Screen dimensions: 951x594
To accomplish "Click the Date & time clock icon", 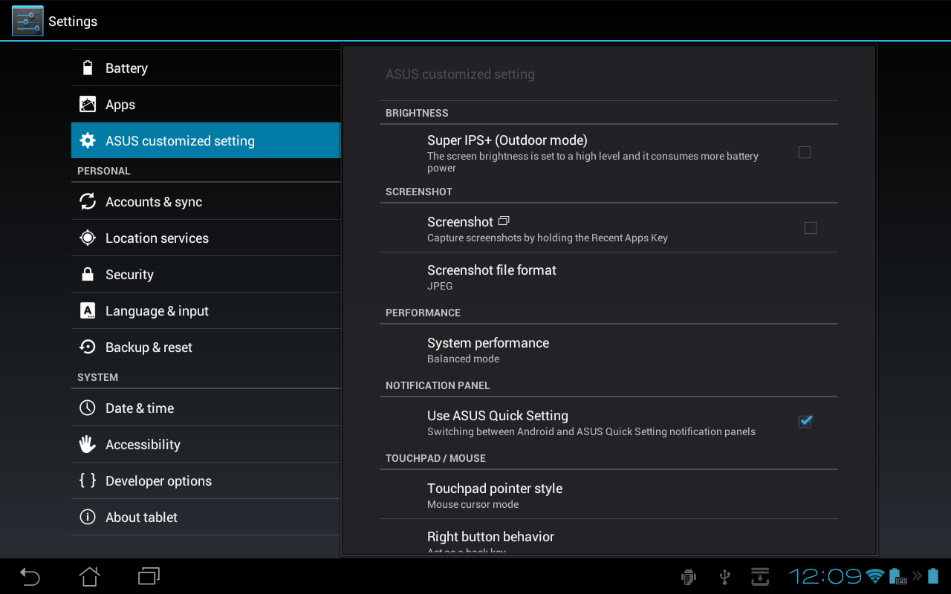I will click(x=88, y=408).
